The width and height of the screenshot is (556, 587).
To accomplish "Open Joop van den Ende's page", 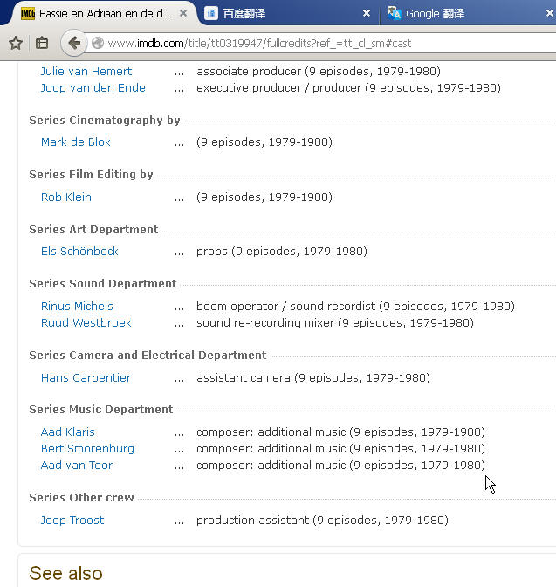I will [x=93, y=87].
